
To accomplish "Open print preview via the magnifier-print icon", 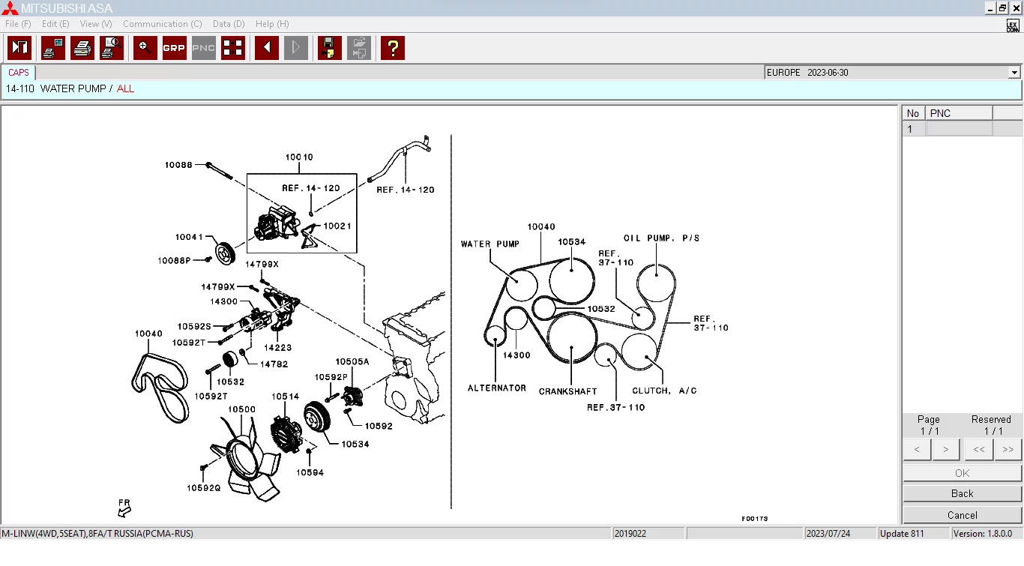I will [112, 47].
